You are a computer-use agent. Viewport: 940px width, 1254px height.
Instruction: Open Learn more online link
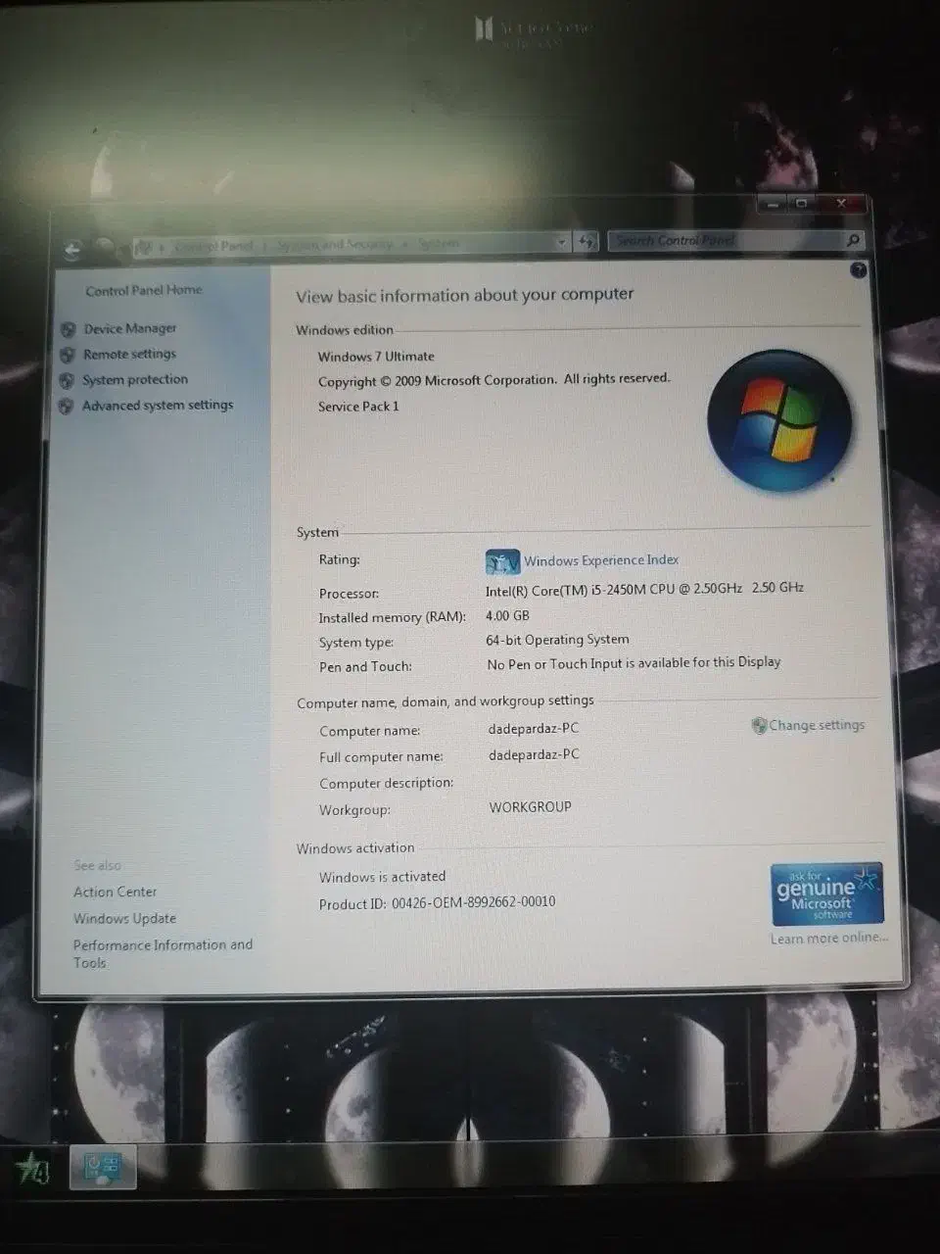(828, 938)
